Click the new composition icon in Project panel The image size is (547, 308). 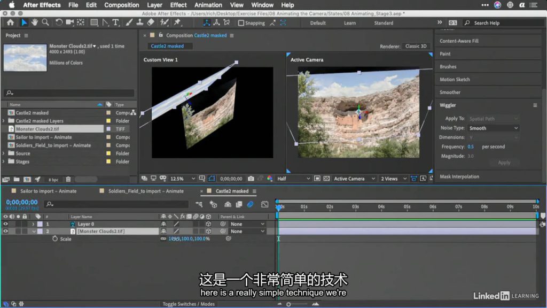[27, 180]
